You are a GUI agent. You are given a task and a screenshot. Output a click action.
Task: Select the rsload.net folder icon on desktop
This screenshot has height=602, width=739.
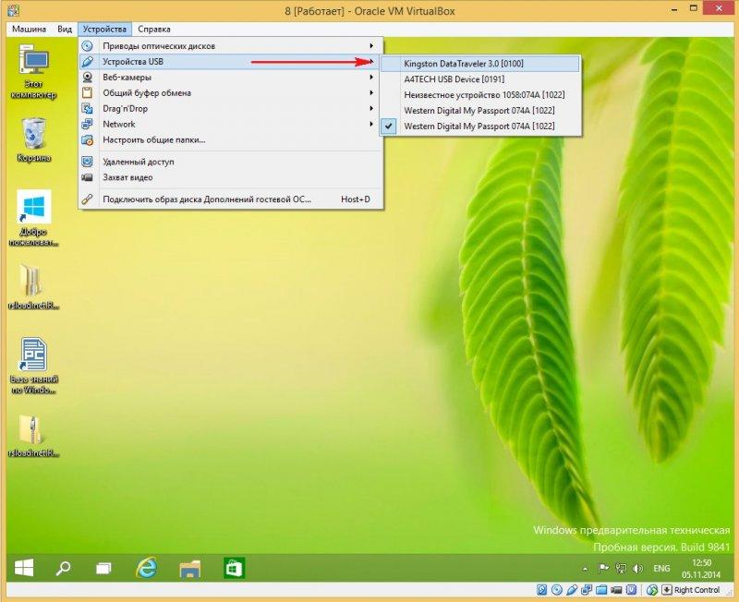pyautogui.click(x=33, y=286)
